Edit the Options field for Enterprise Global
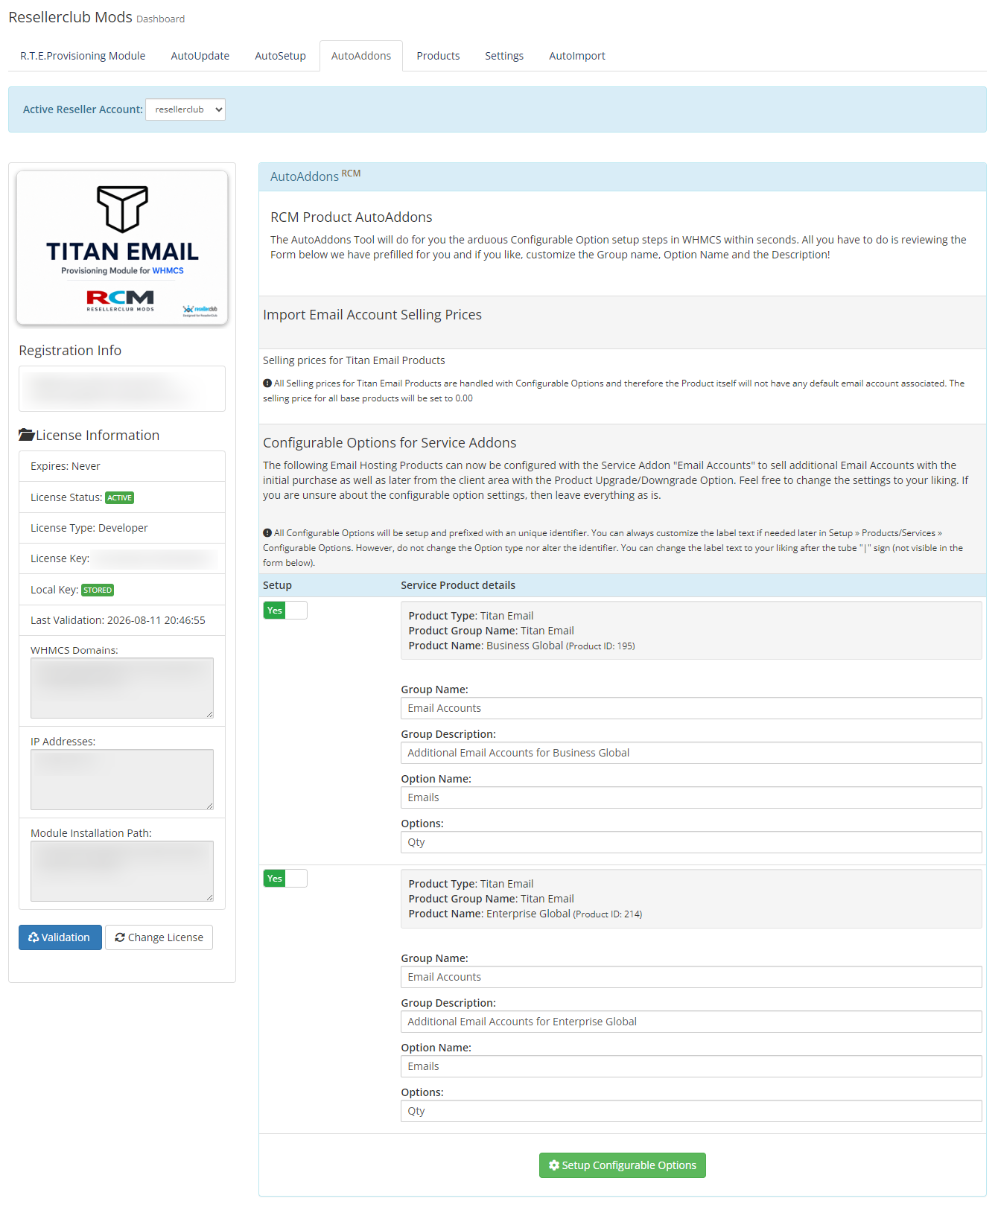The height and width of the screenshot is (1207, 998). (691, 1111)
